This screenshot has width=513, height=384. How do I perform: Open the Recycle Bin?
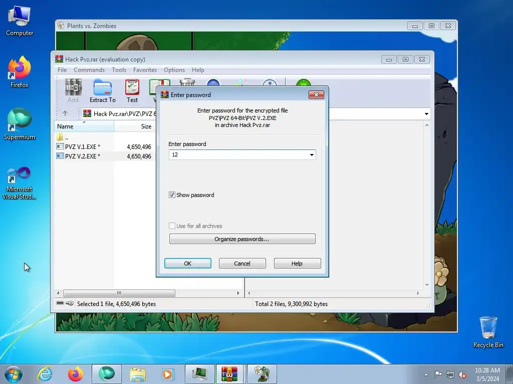(488, 332)
